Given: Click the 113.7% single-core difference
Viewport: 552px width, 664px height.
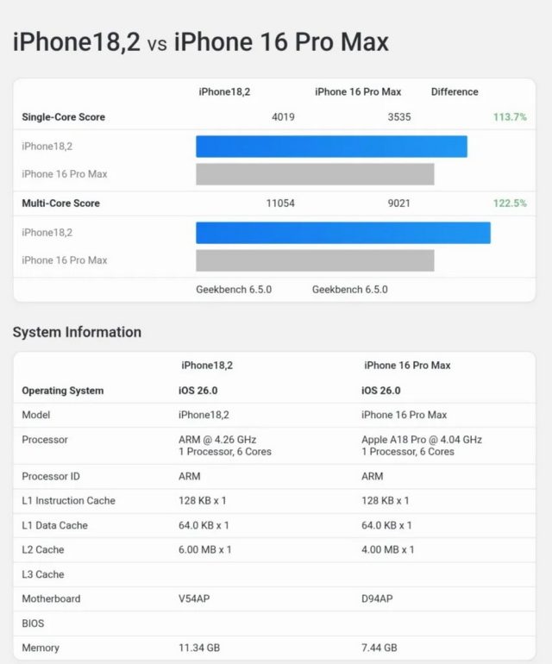Looking at the screenshot, I should click(x=510, y=117).
